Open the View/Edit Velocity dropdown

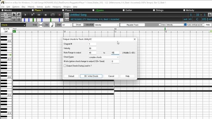(107, 25)
